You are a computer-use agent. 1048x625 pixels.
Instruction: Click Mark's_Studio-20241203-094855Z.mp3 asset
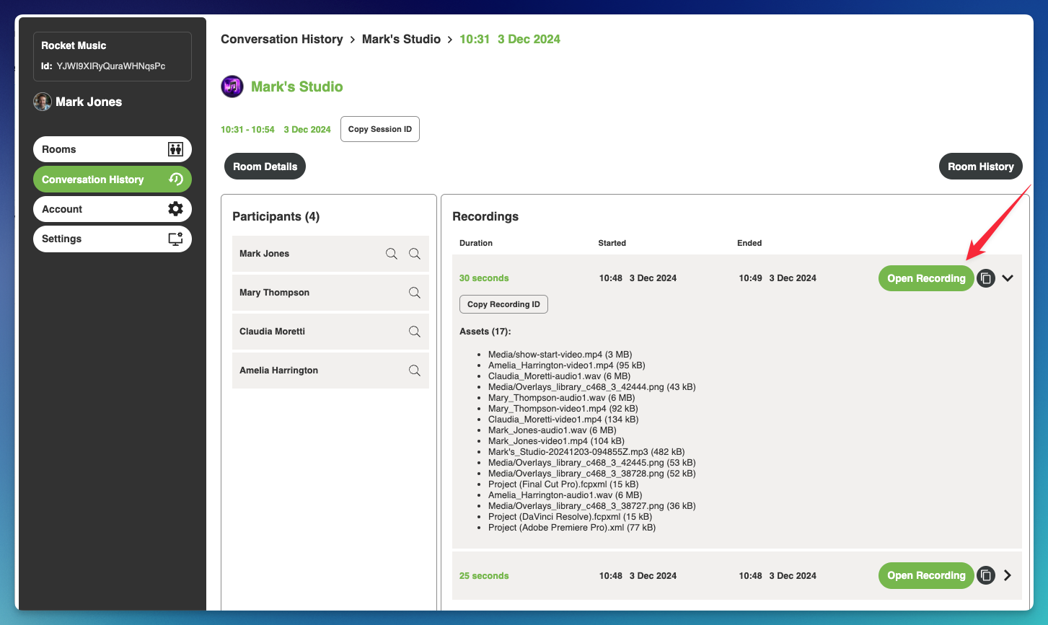(586, 452)
